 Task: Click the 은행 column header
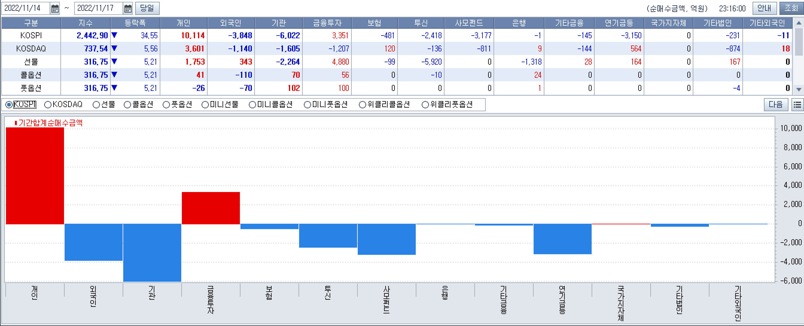pyautogui.click(x=519, y=23)
